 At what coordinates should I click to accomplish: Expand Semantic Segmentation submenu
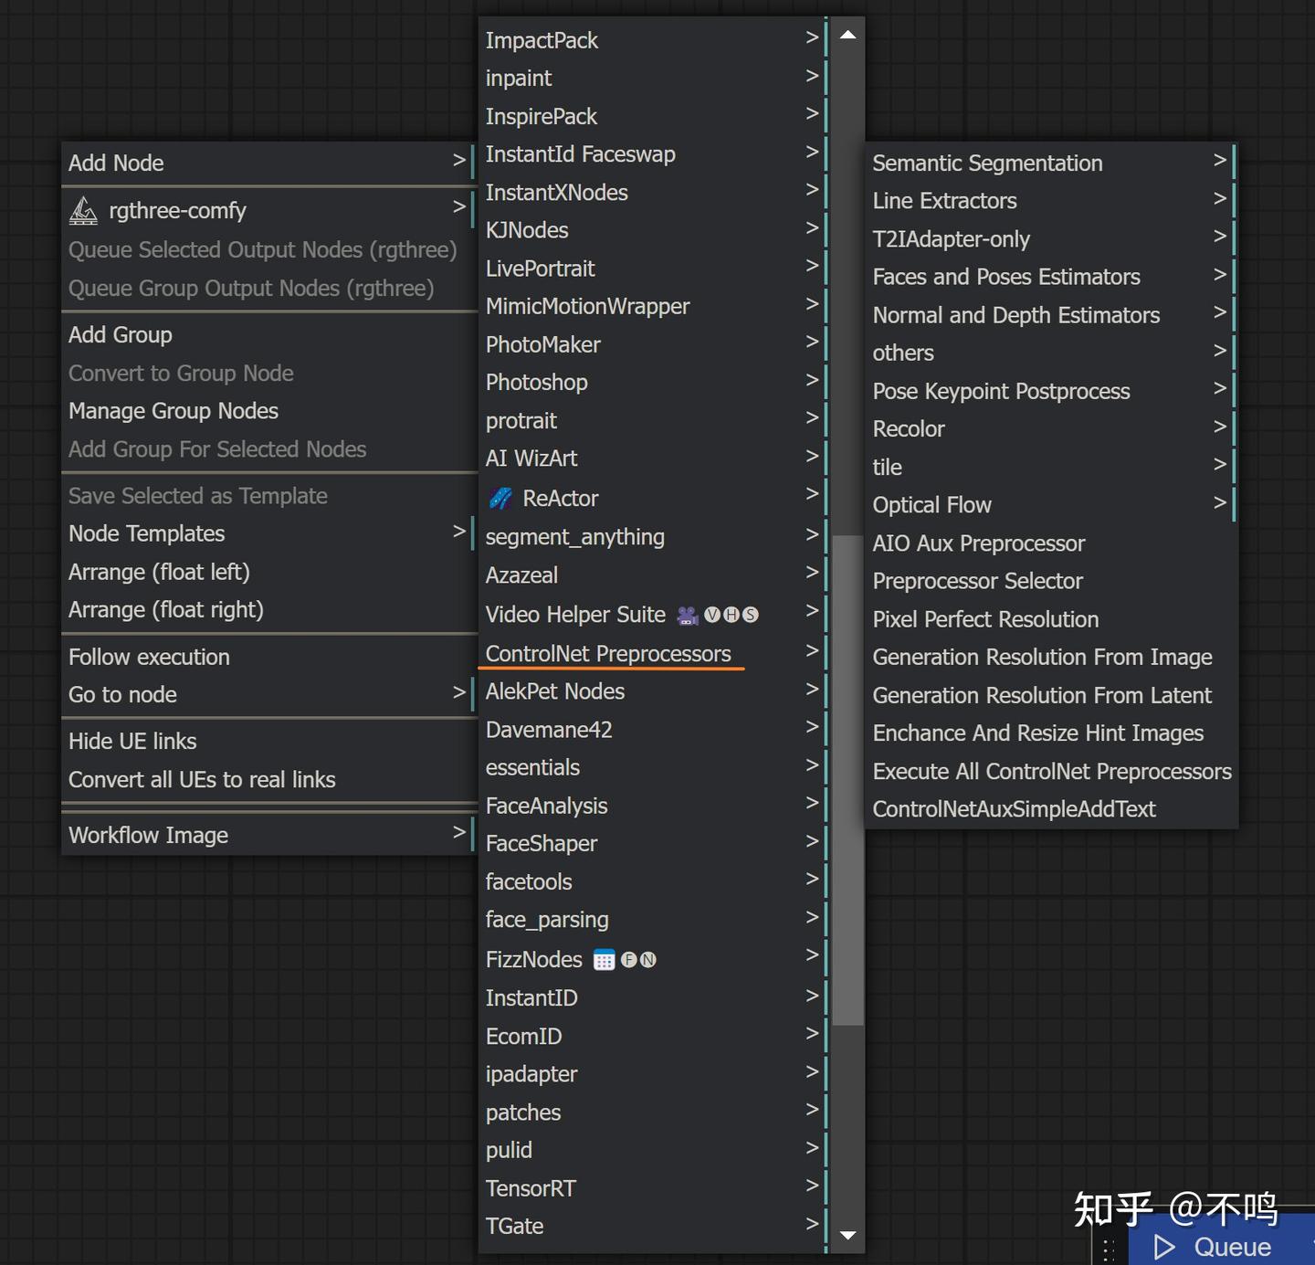coord(1051,163)
